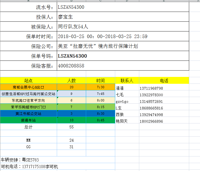Select the yellow 电话 header cell

pos(164,81)
